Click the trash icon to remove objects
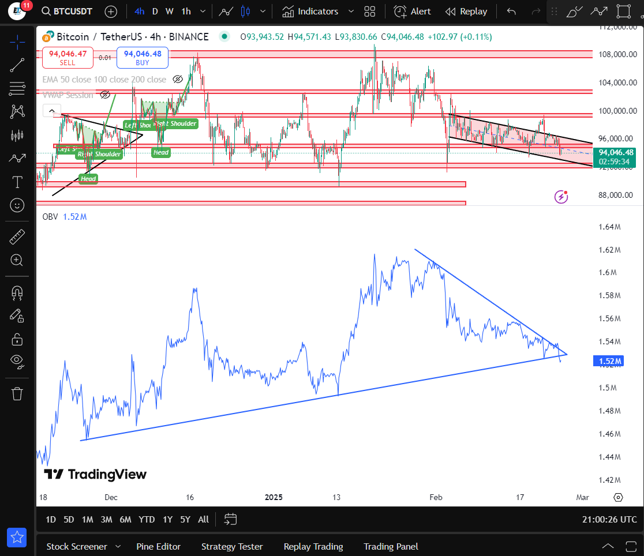 point(17,394)
